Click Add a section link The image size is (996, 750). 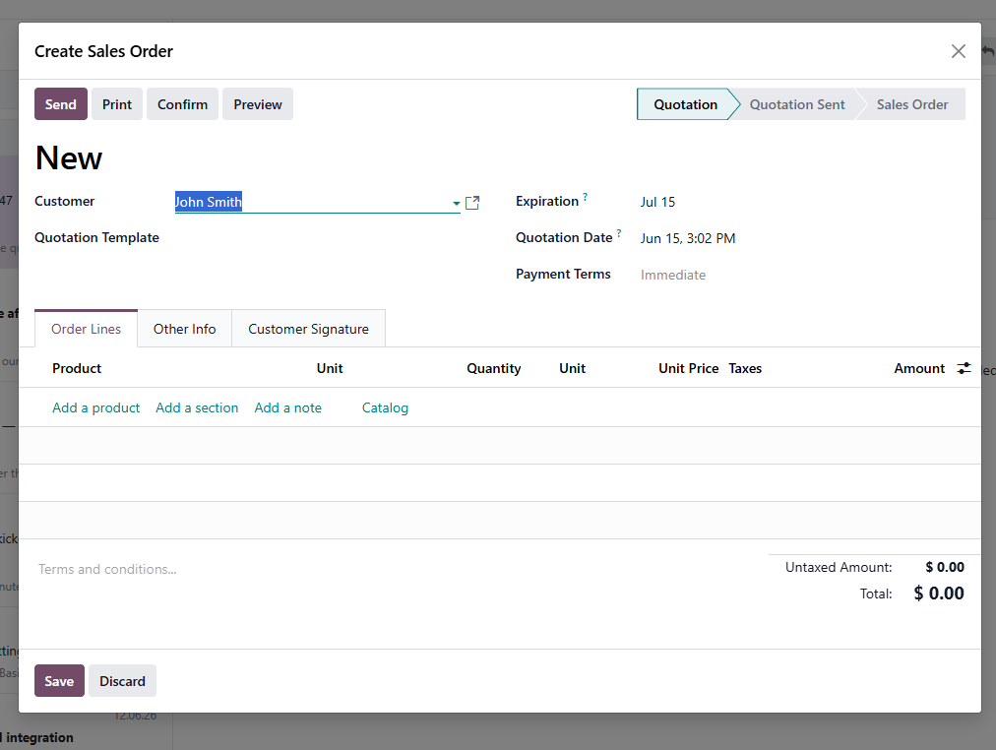[x=197, y=407]
